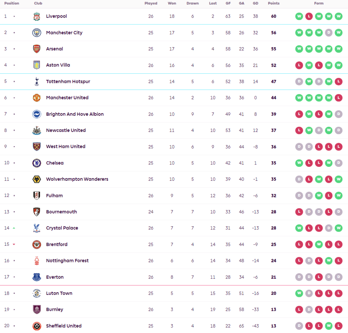Click the Form column header
This screenshot has width=348, height=333.
[x=319, y=3]
